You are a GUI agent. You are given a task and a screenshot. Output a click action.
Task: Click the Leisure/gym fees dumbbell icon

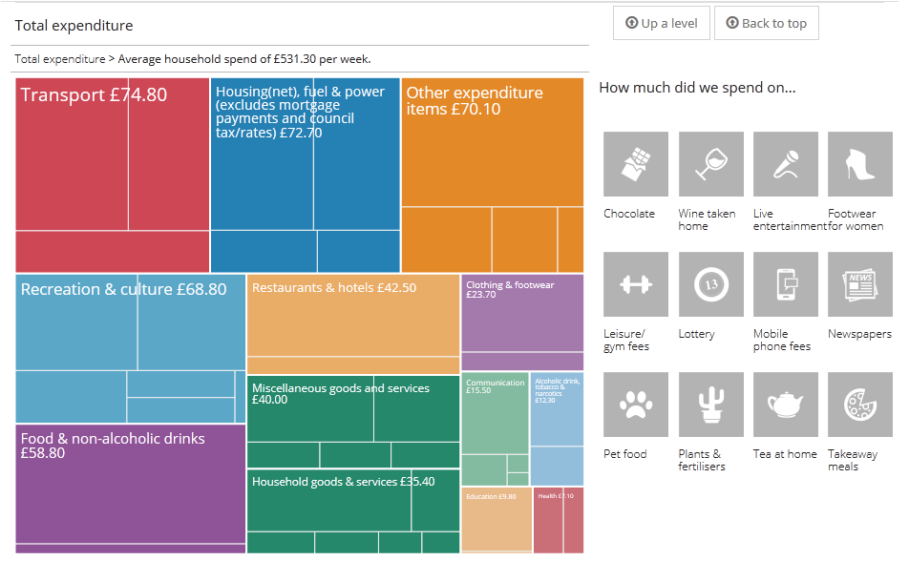636,284
